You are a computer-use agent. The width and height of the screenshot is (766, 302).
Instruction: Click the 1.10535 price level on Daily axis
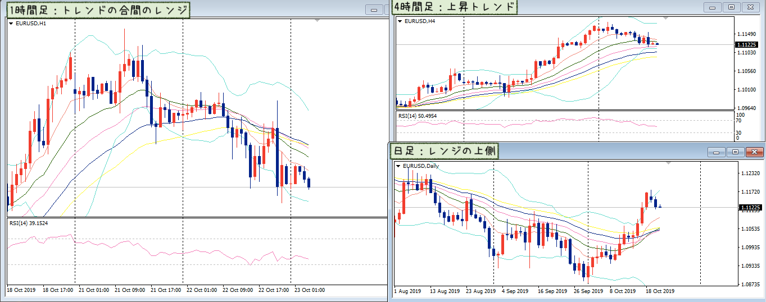[751, 229]
